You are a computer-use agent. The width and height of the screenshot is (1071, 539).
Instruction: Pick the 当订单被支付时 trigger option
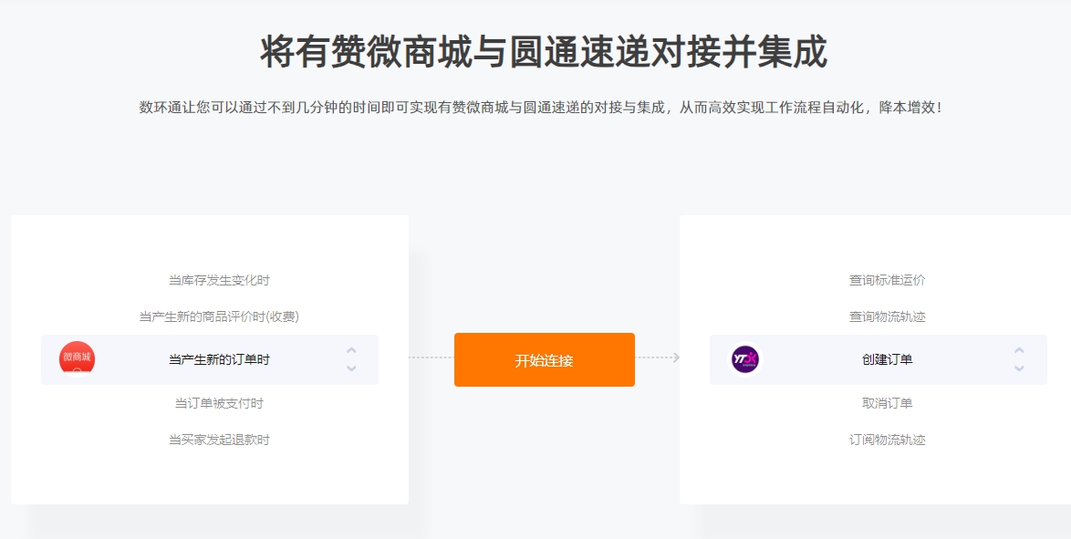(x=219, y=403)
